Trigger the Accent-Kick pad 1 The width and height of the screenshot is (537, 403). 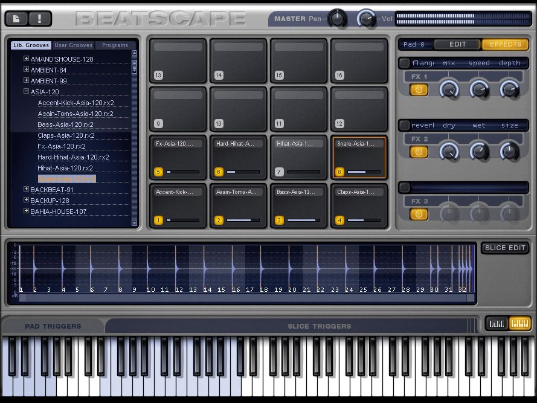pos(178,205)
